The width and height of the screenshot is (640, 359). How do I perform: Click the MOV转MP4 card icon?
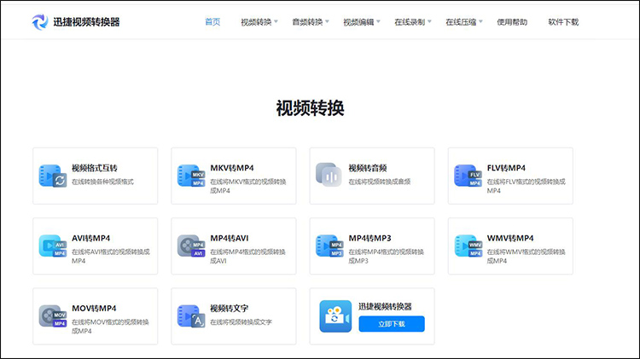[x=53, y=316]
